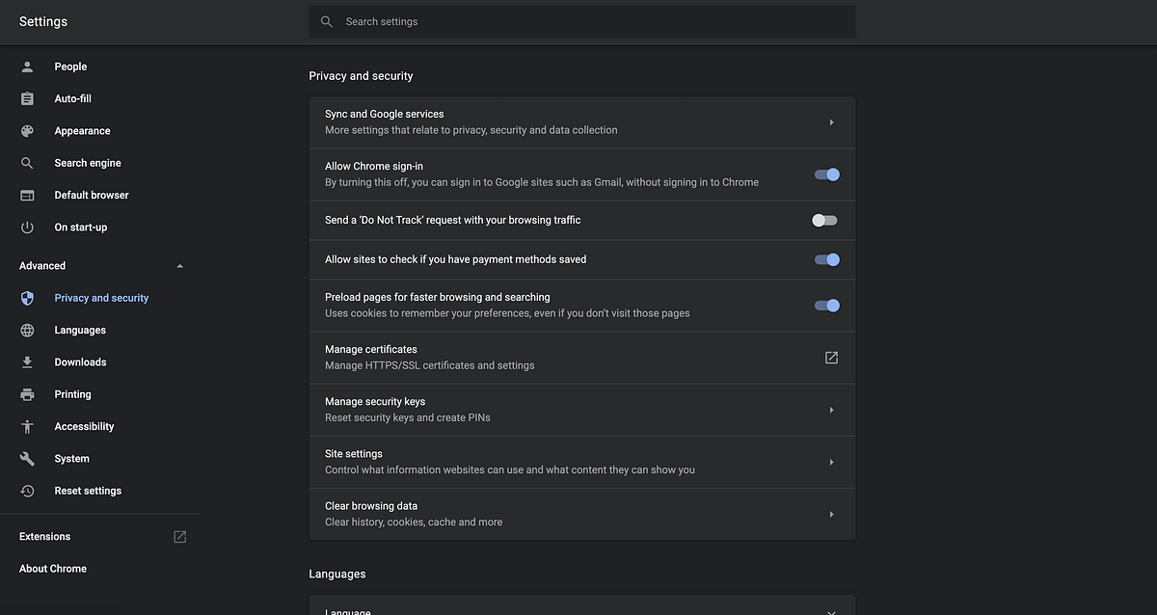The width and height of the screenshot is (1157, 615).
Task: Click the Languages globe icon
Action: (27, 330)
